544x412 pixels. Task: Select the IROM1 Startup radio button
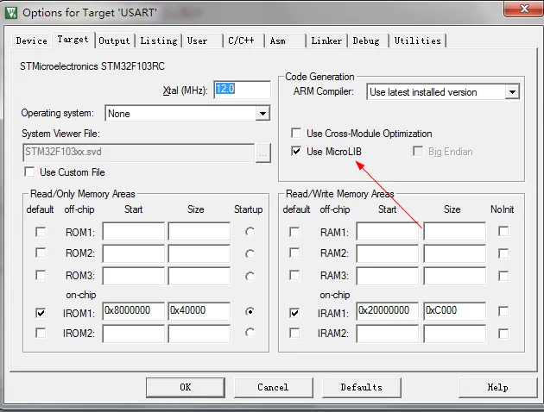(250, 312)
